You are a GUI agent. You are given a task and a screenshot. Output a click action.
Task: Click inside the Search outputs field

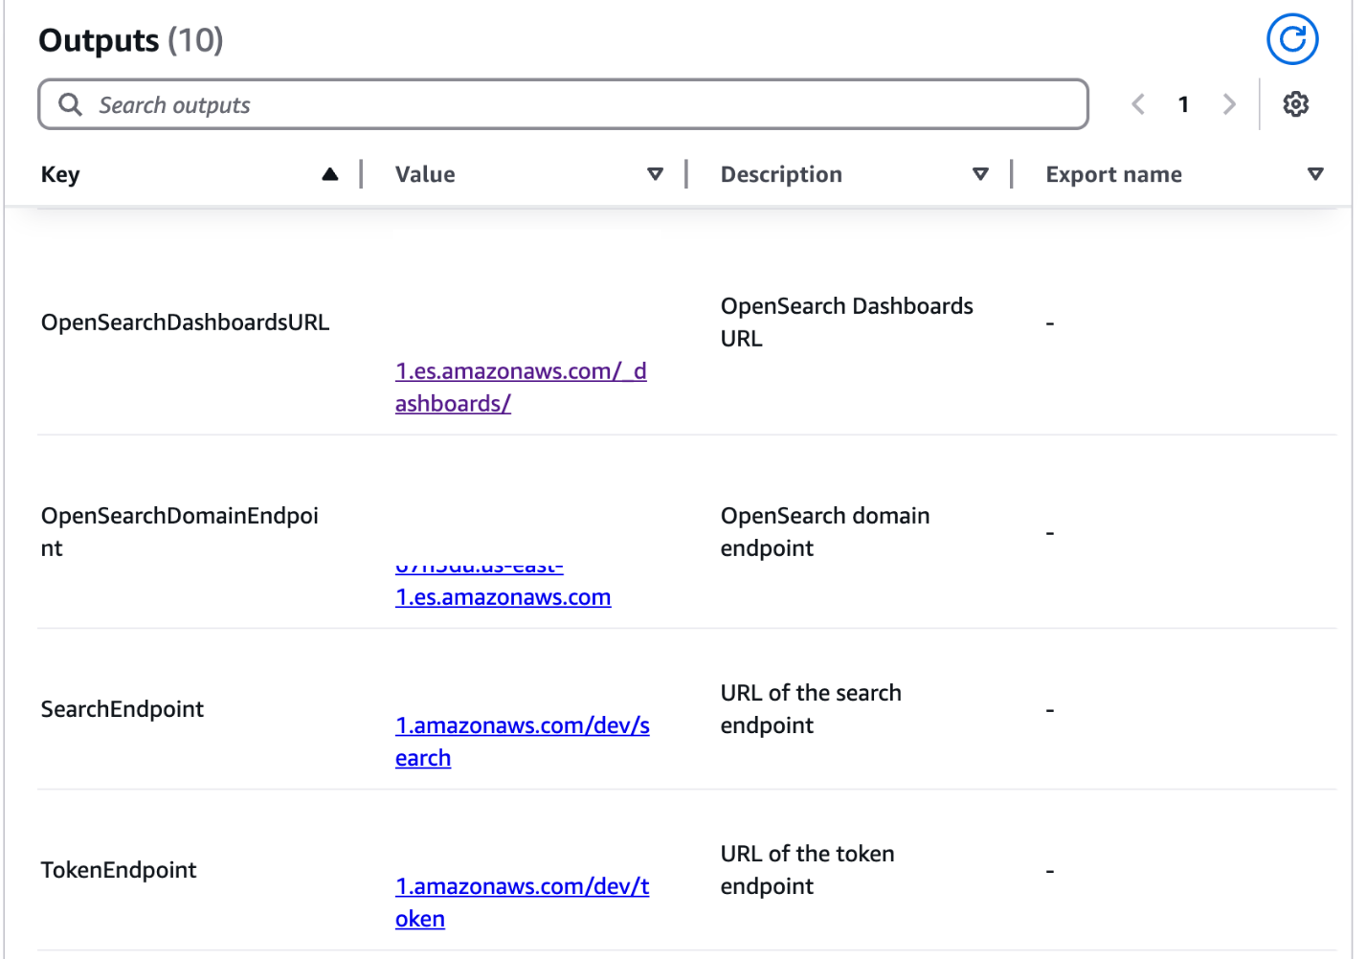click(383, 104)
